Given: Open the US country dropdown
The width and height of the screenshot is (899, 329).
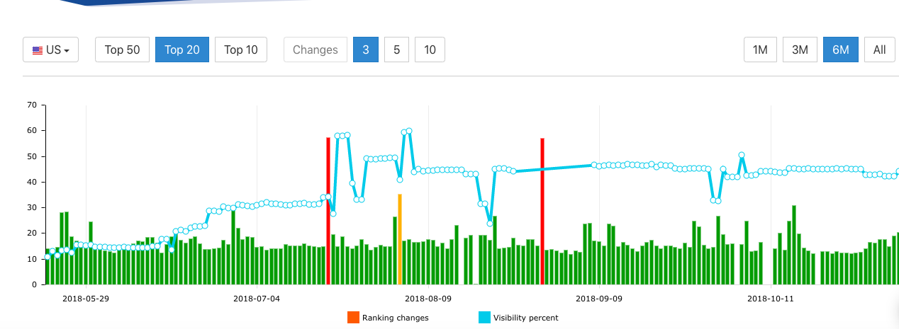Looking at the screenshot, I should coord(50,50).
